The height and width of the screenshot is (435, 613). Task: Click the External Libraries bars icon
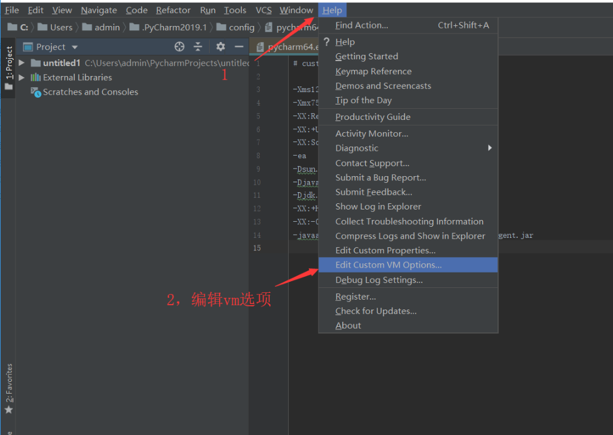click(36, 77)
